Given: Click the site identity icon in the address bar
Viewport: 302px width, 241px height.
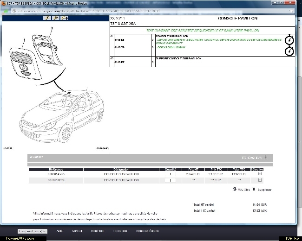Looking at the screenshot, I should tap(14, 11).
